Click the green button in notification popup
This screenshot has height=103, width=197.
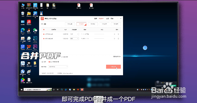(173, 86)
